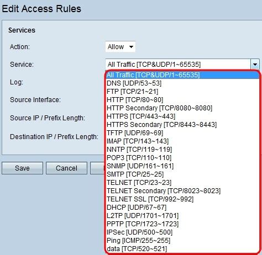Choose HTTP Secondary [TCP/8080~8080] option
262x255 pixels.
(x=183, y=108)
